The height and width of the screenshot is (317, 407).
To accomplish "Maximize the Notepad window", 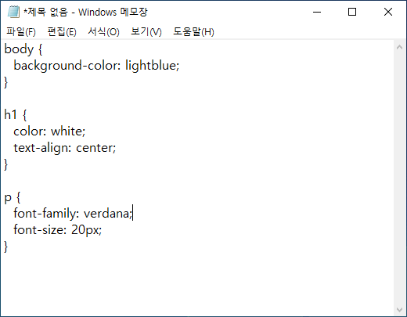I will [x=352, y=12].
